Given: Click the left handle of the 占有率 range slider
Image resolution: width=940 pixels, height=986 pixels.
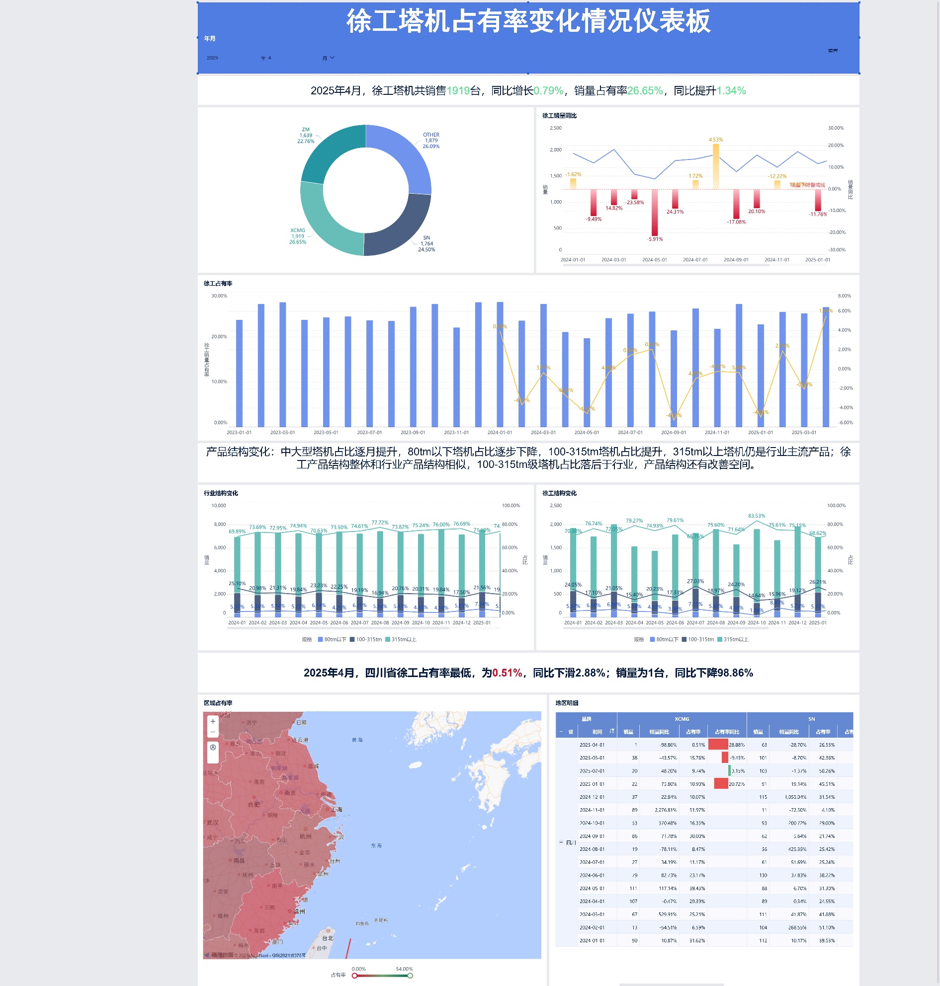Looking at the screenshot, I should click(x=355, y=976).
